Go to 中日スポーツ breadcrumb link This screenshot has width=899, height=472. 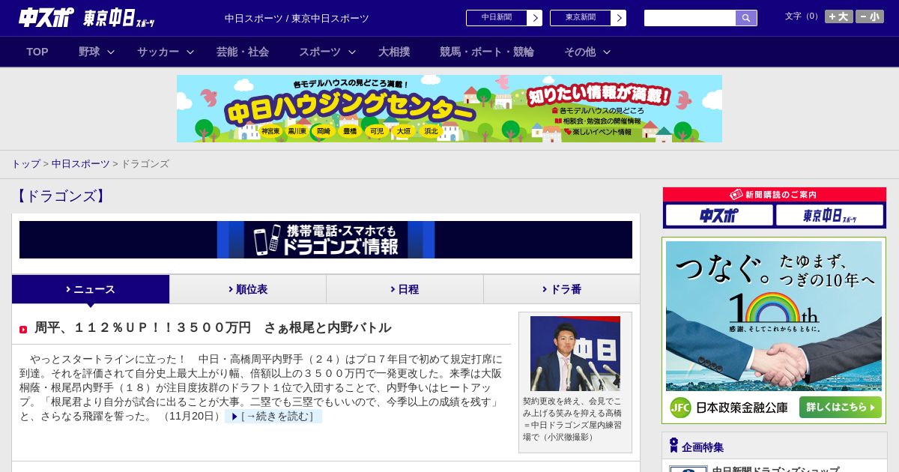coord(81,163)
